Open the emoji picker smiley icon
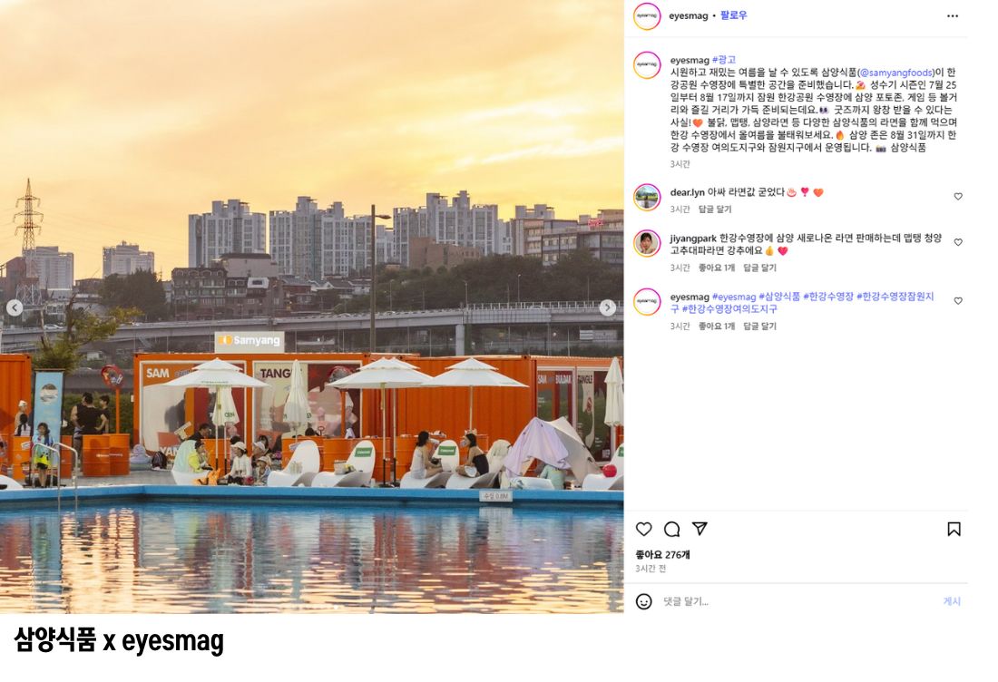The image size is (998, 682). [x=643, y=601]
